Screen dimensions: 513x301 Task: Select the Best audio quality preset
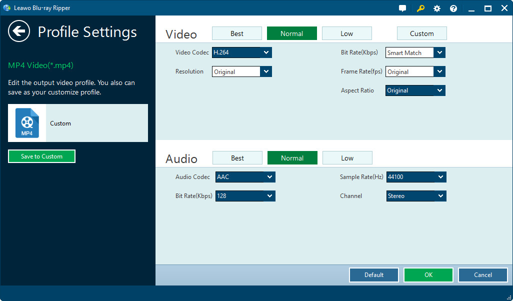pyautogui.click(x=237, y=158)
